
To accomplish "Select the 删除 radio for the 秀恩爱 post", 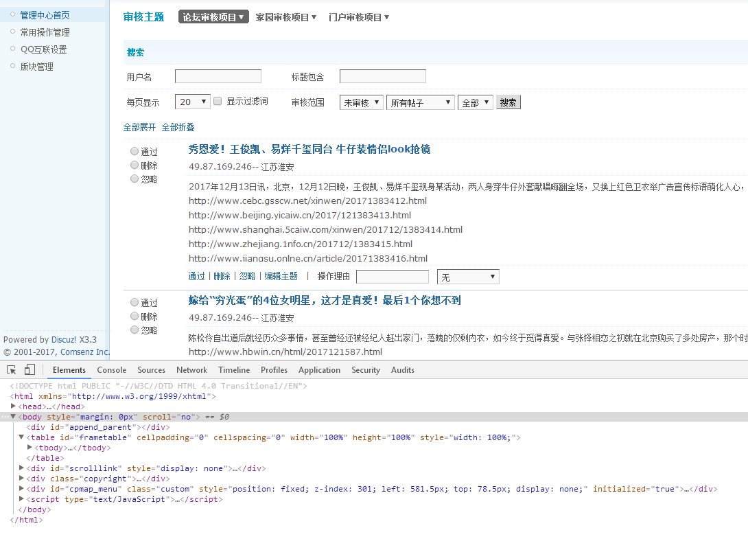I will coord(135,165).
